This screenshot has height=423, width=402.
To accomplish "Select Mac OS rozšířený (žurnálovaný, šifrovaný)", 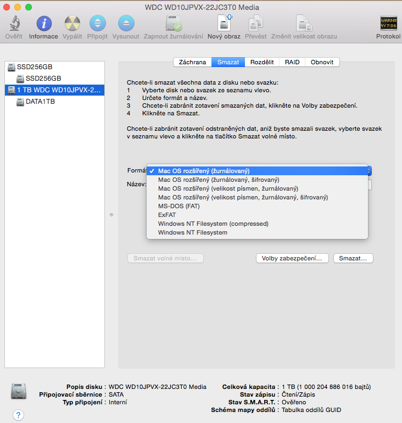I will (x=219, y=180).
